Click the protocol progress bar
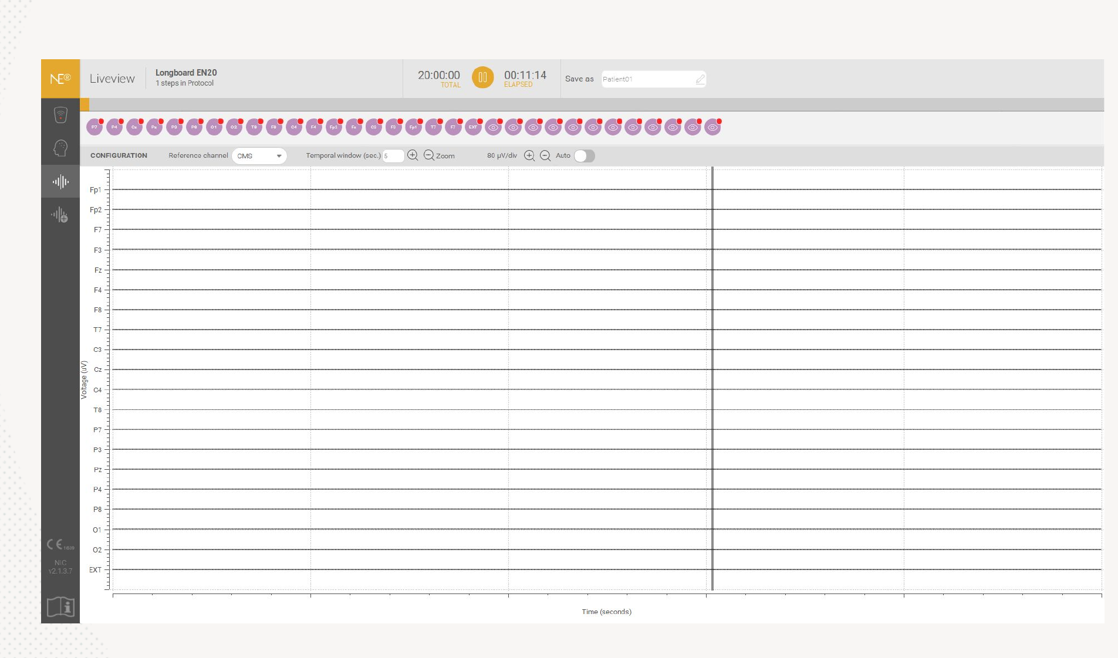 coord(592,104)
